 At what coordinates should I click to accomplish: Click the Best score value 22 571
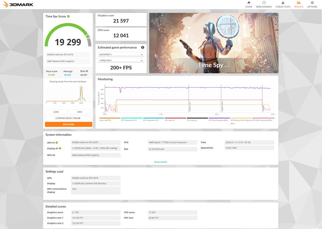pos(84,75)
